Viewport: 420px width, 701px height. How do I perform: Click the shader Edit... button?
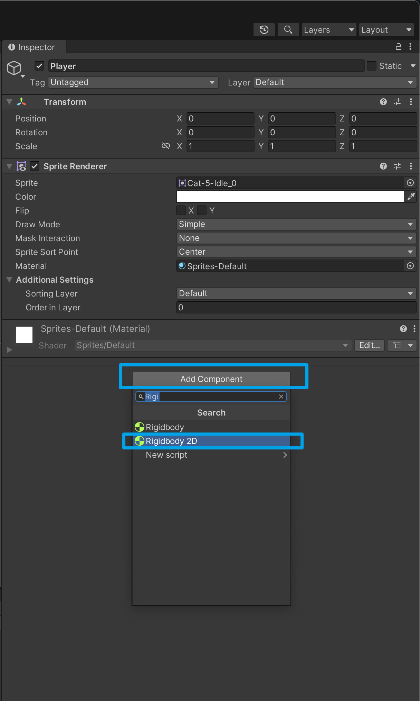tap(369, 345)
